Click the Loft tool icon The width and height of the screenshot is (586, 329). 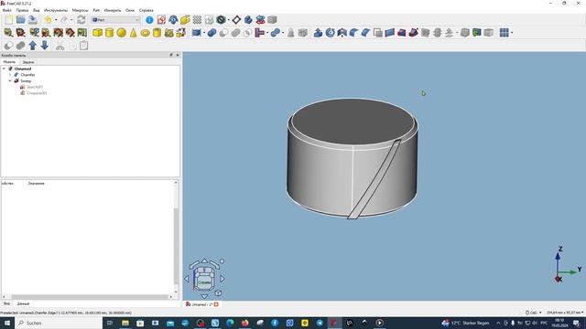click(402, 33)
